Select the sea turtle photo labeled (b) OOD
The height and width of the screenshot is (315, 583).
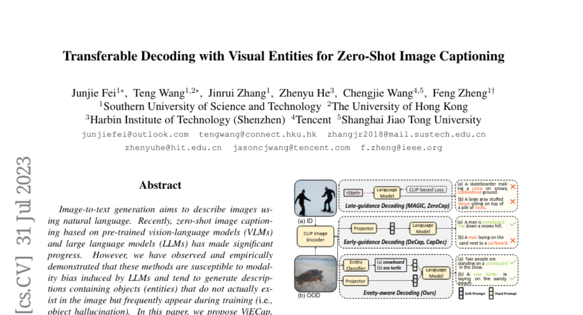pos(315,274)
